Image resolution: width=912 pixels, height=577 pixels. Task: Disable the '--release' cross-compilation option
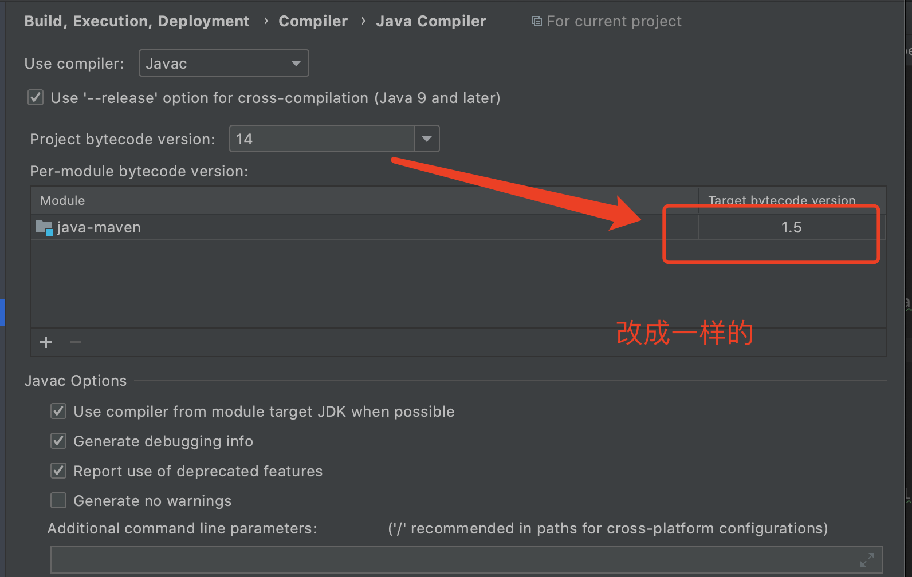(x=35, y=97)
